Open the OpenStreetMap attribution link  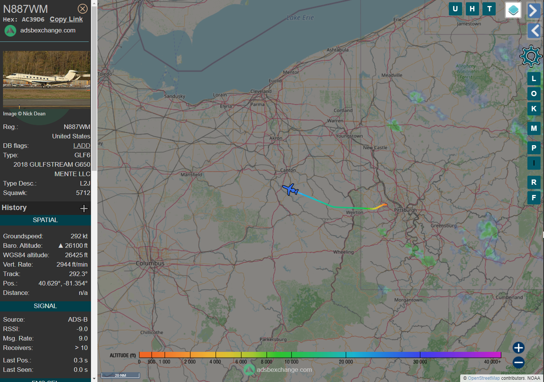pos(484,378)
